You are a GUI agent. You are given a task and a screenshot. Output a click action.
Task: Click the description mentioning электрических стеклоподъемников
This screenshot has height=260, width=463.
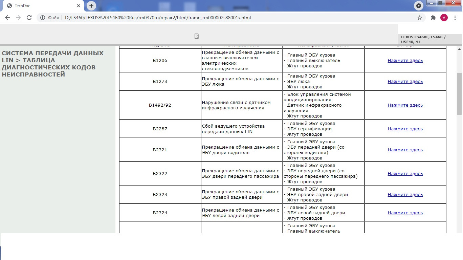pyautogui.click(x=241, y=61)
